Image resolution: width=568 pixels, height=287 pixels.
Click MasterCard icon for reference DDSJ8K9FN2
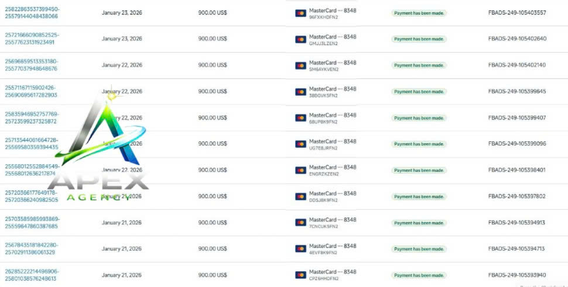click(300, 196)
